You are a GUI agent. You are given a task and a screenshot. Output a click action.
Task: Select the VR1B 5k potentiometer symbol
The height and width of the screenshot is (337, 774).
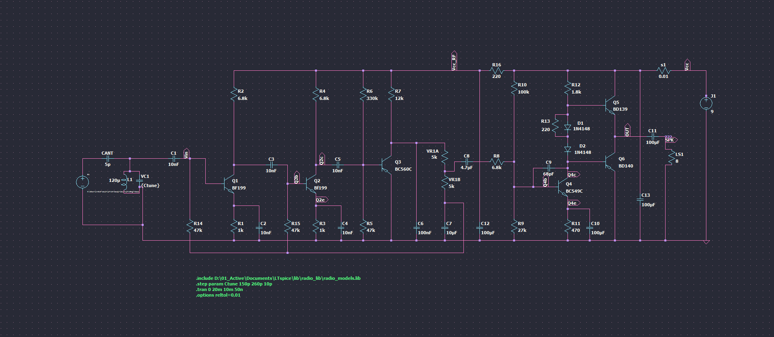[x=445, y=183]
